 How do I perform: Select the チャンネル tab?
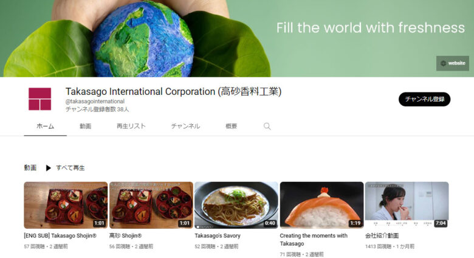[185, 127]
